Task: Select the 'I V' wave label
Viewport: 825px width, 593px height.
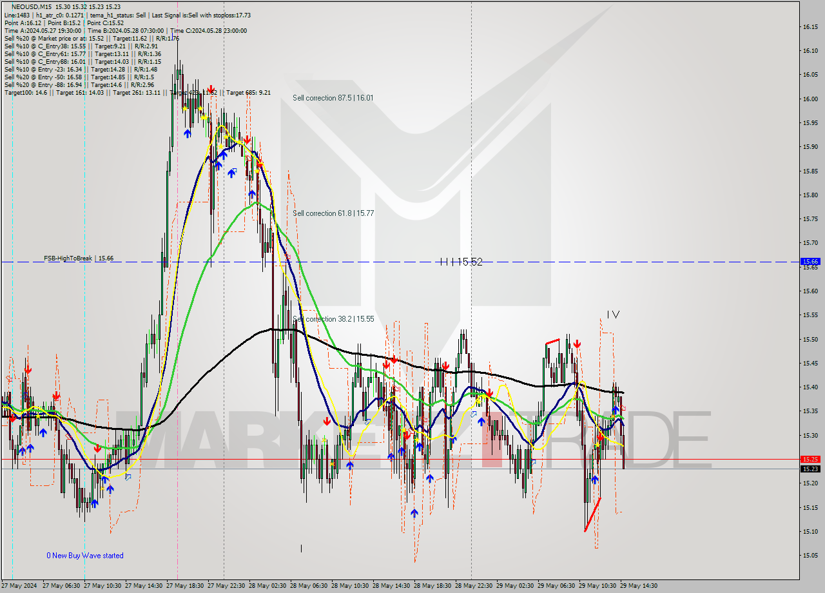Action: point(613,315)
